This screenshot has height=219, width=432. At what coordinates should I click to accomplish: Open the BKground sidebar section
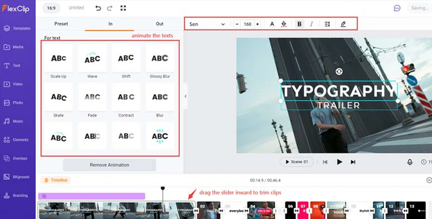click(17, 177)
